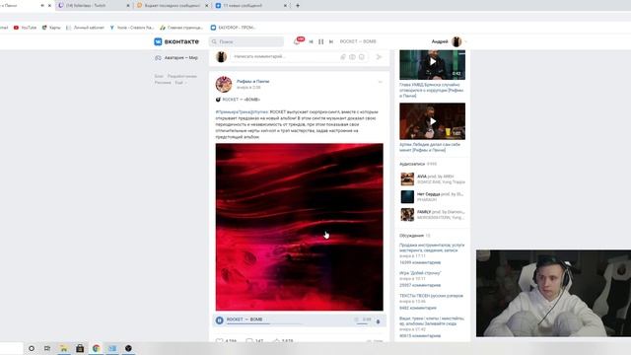Open the ТЕКСТЫ ПЕСЕН discussion
This screenshot has height=355, width=631.
point(431,296)
